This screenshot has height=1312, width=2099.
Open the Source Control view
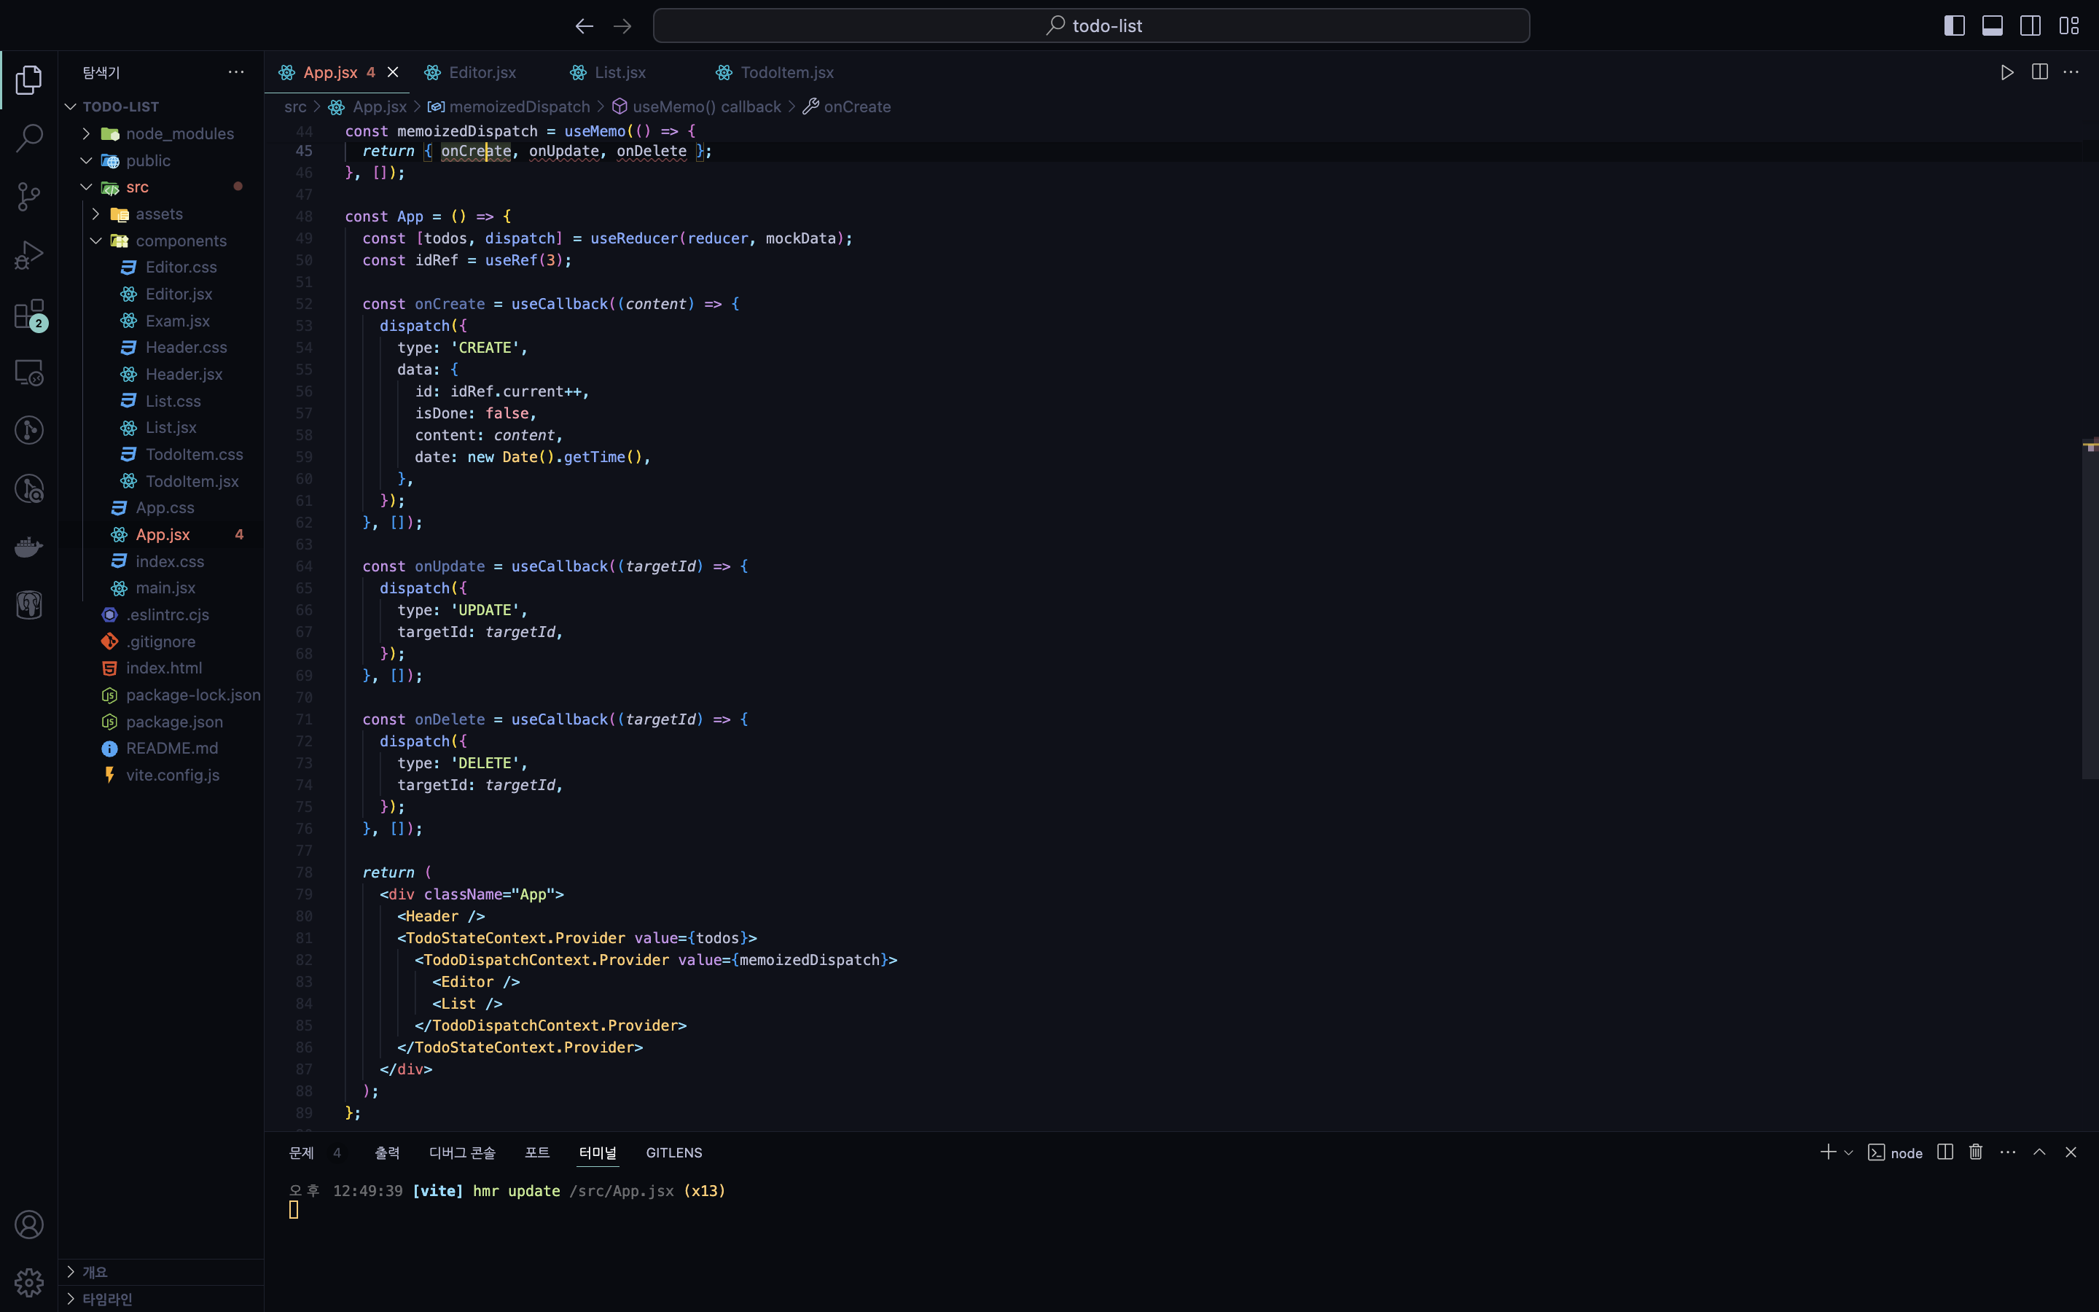pos(29,196)
